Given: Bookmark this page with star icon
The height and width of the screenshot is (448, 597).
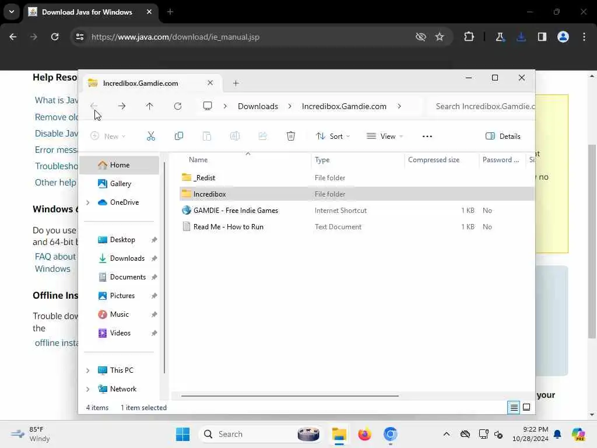Looking at the screenshot, I should click(440, 37).
